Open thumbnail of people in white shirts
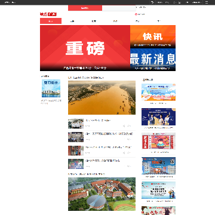 (x=76, y=124)
